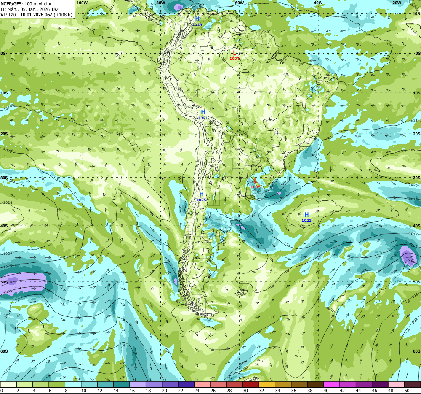The height and width of the screenshot is (394, 421).
Task: Pick the dark brown 38–40 legend swatch
Action: [315, 385]
